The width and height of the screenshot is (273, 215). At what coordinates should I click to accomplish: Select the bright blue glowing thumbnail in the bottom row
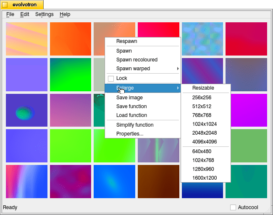[114, 181]
